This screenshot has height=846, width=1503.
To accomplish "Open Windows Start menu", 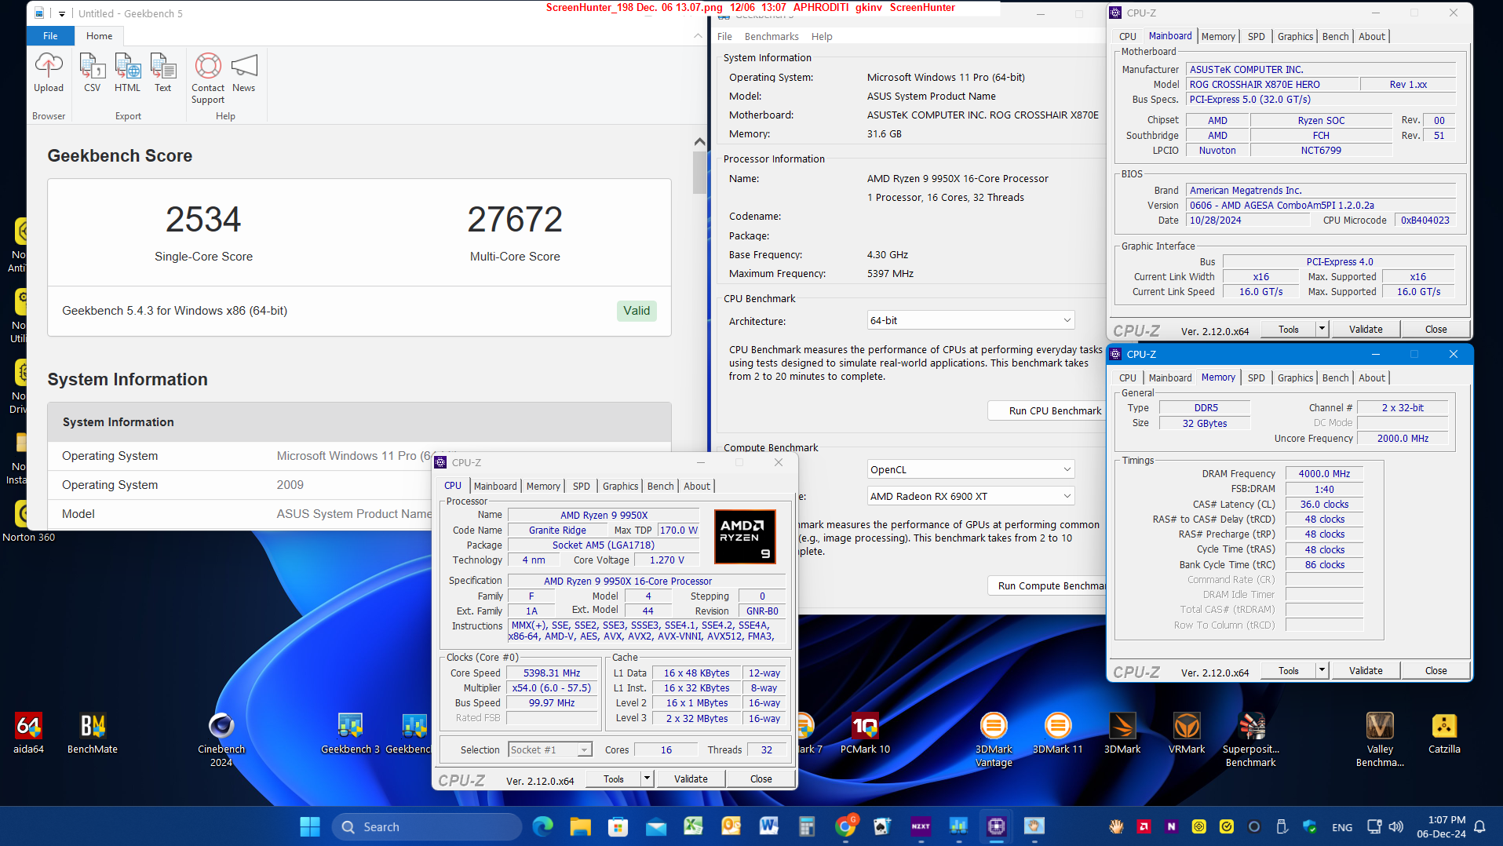I will [x=310, y=826].
